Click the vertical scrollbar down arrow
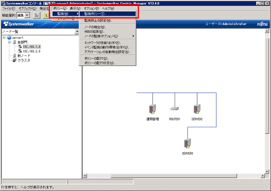The width and height of the screenshot is (271, 191). (x=267, y=172)
